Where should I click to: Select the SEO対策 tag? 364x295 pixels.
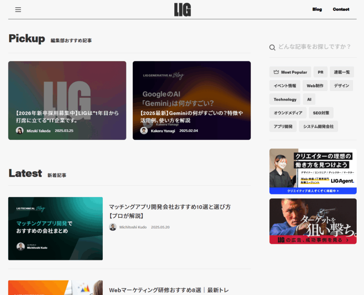point(321,112)
